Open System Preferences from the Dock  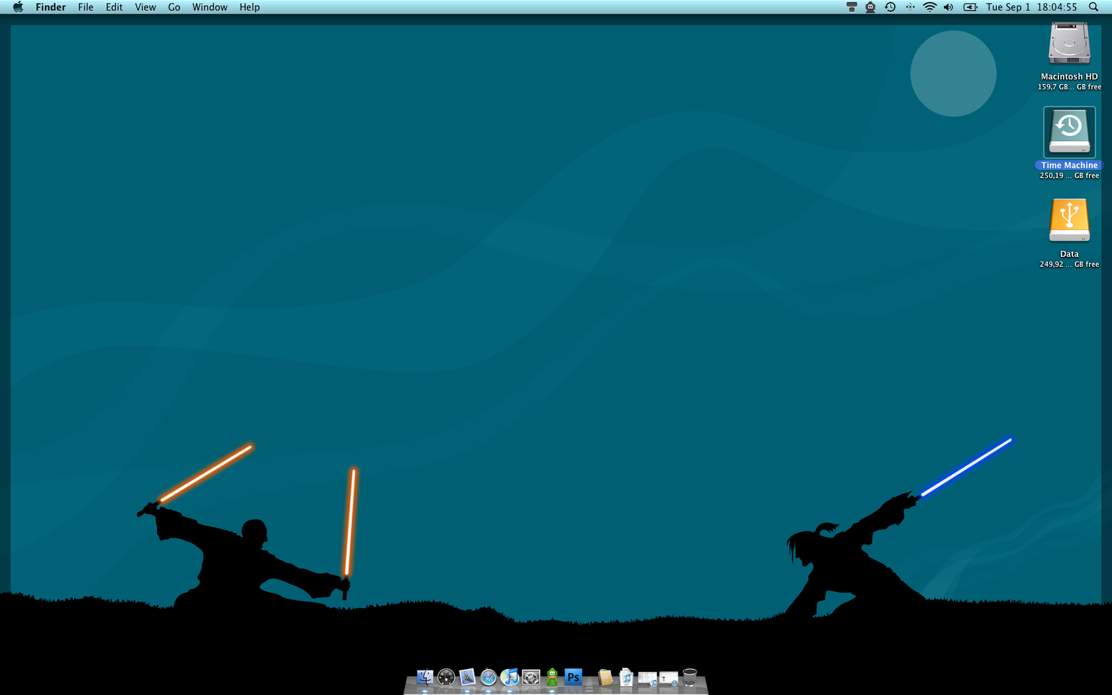point(531,678)
